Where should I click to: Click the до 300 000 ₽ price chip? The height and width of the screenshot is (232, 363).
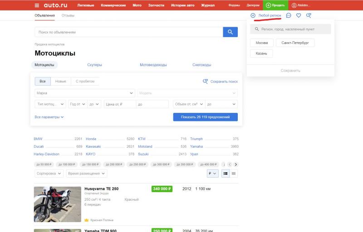pos(161,164)
